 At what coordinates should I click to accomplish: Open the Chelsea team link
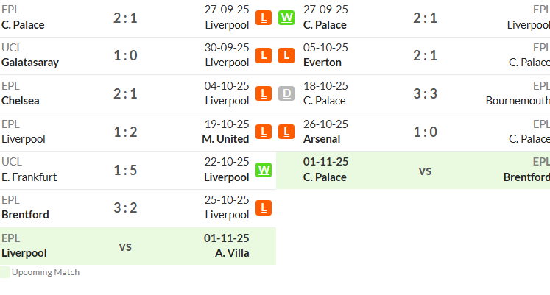point(21,101)
